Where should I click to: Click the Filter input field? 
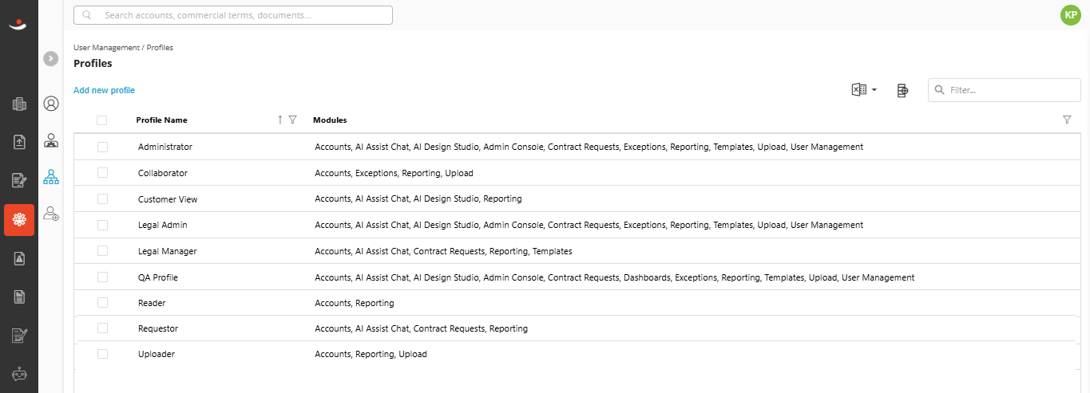pyautogui.click(x=1005, y=90)
